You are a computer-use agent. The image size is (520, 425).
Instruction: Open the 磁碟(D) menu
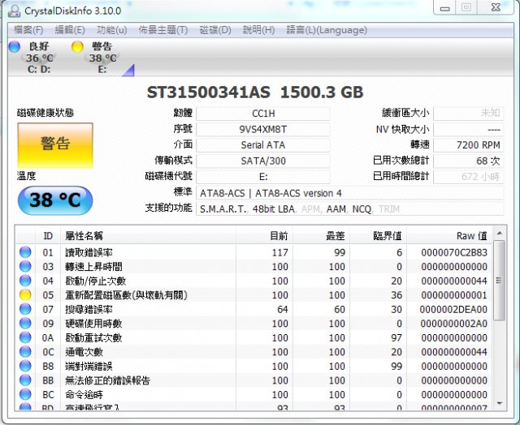pyautogui.click(x=215, y=30)
